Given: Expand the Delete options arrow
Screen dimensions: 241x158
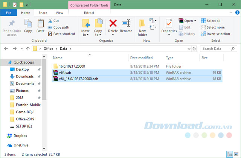Looking at the screenshot, I should coord(113,35).
